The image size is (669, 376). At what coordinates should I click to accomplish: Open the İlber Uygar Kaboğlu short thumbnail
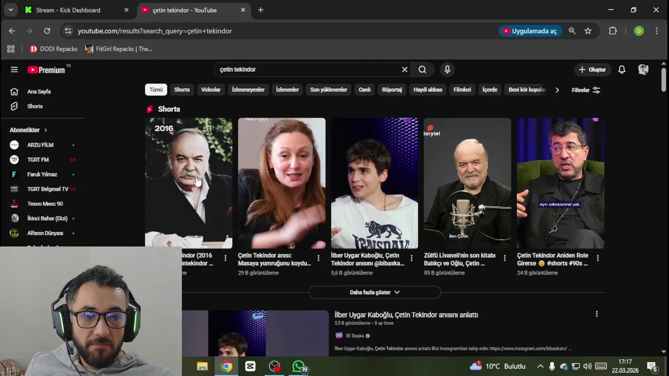375,183
